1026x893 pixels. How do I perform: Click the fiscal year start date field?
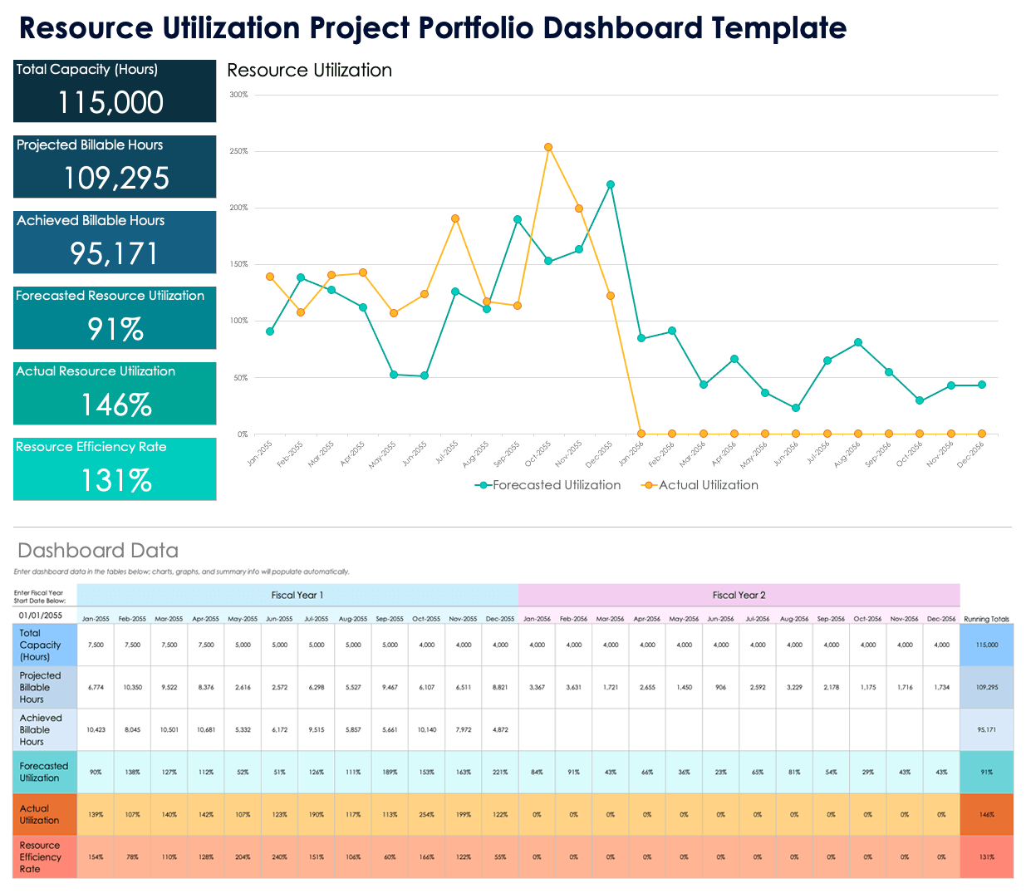(x=42, y=616)
